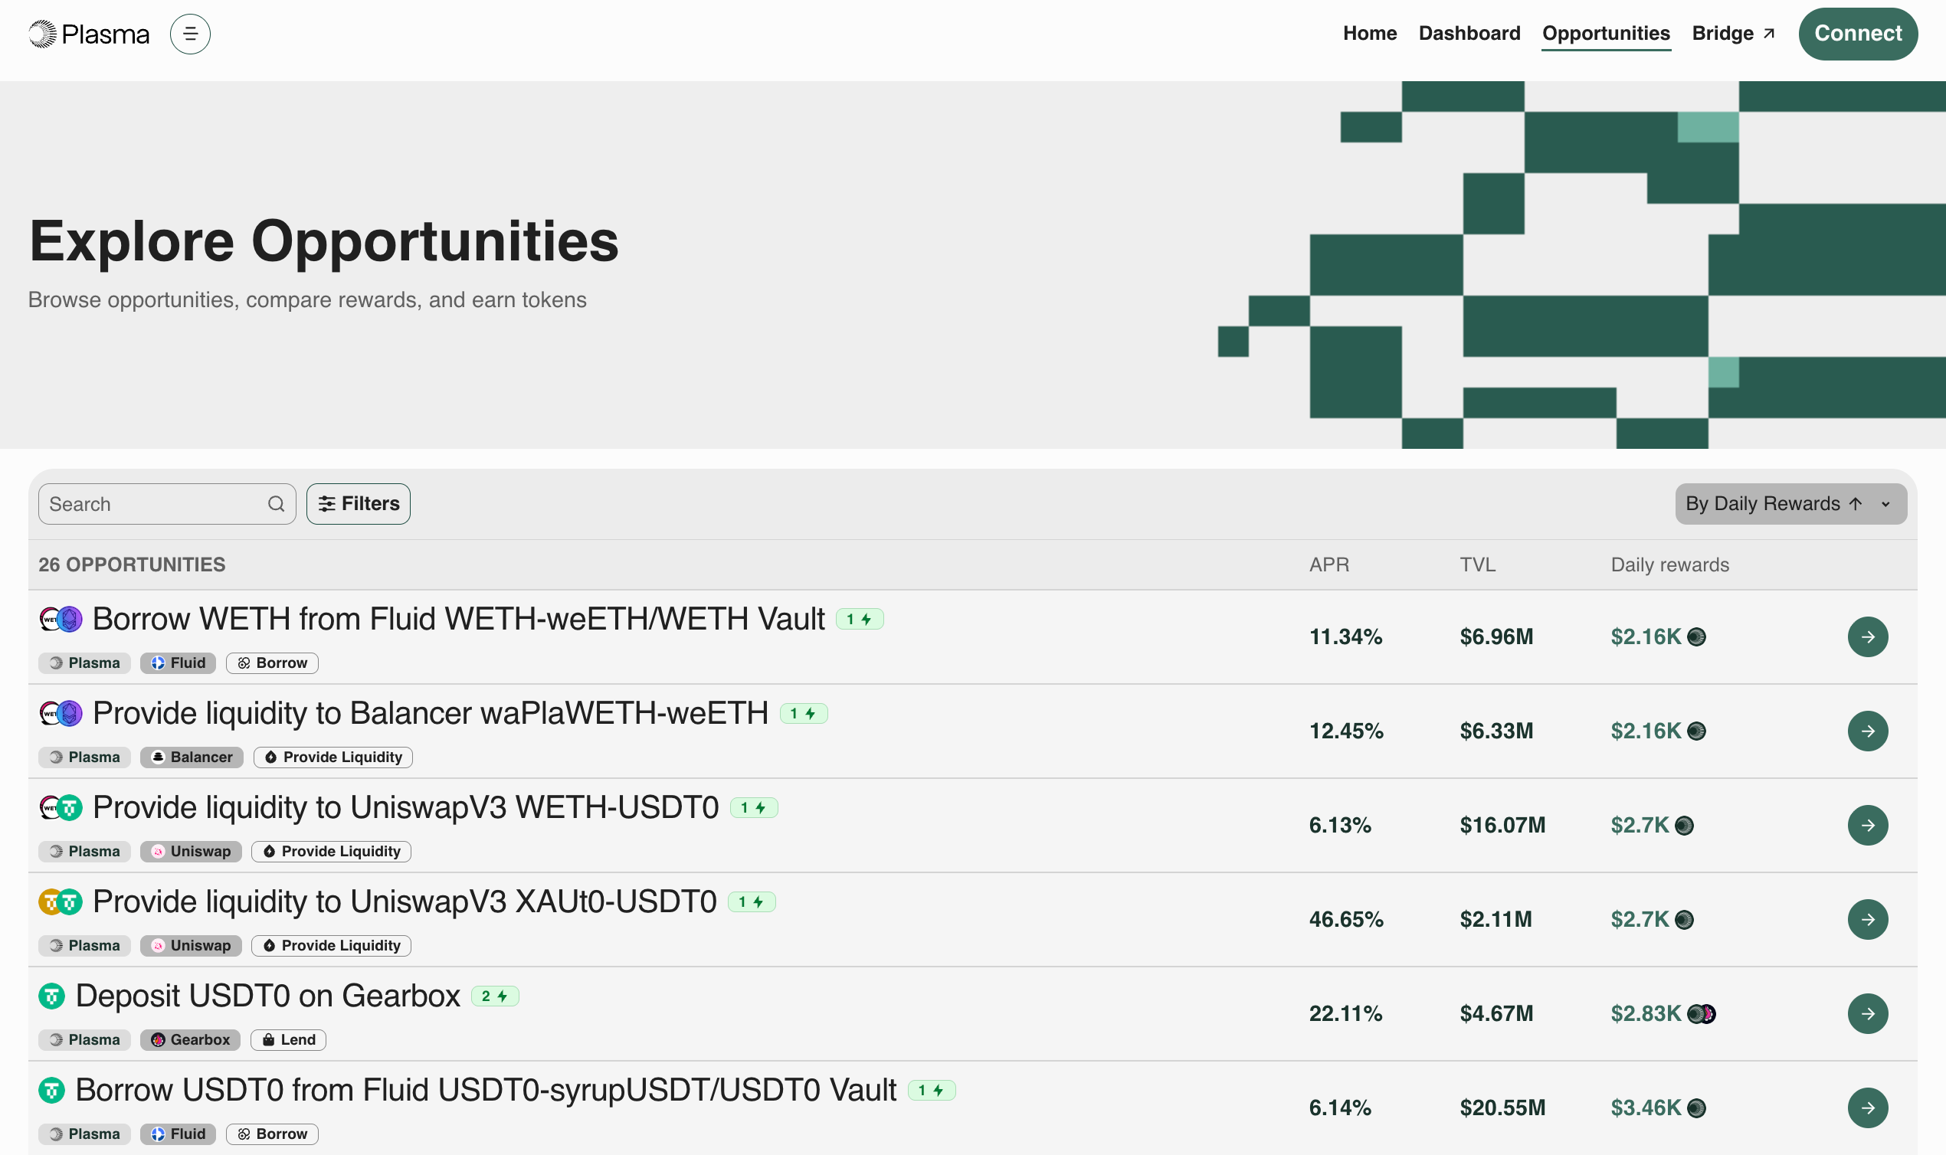Open the Filters panel

click(358, 503)
